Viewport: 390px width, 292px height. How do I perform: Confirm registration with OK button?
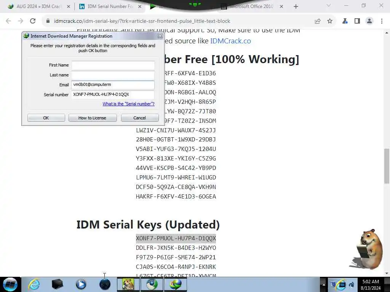point(46,118)
